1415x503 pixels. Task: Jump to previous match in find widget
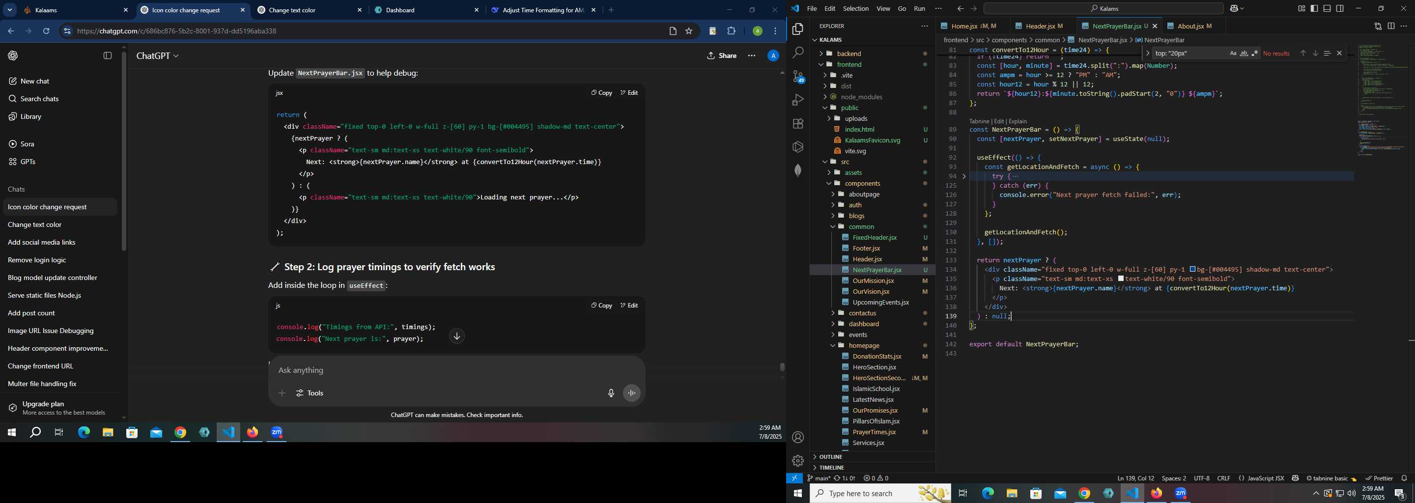[x=1302, y=53]
